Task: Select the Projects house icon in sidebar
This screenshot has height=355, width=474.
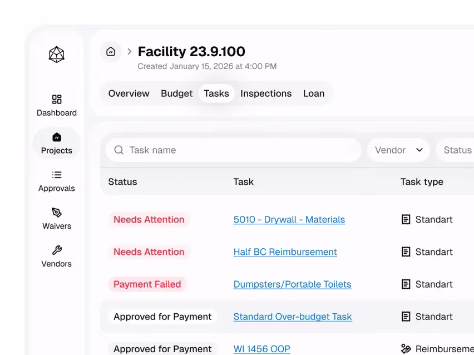Action: pyautogui.click(x=57, y=137)
